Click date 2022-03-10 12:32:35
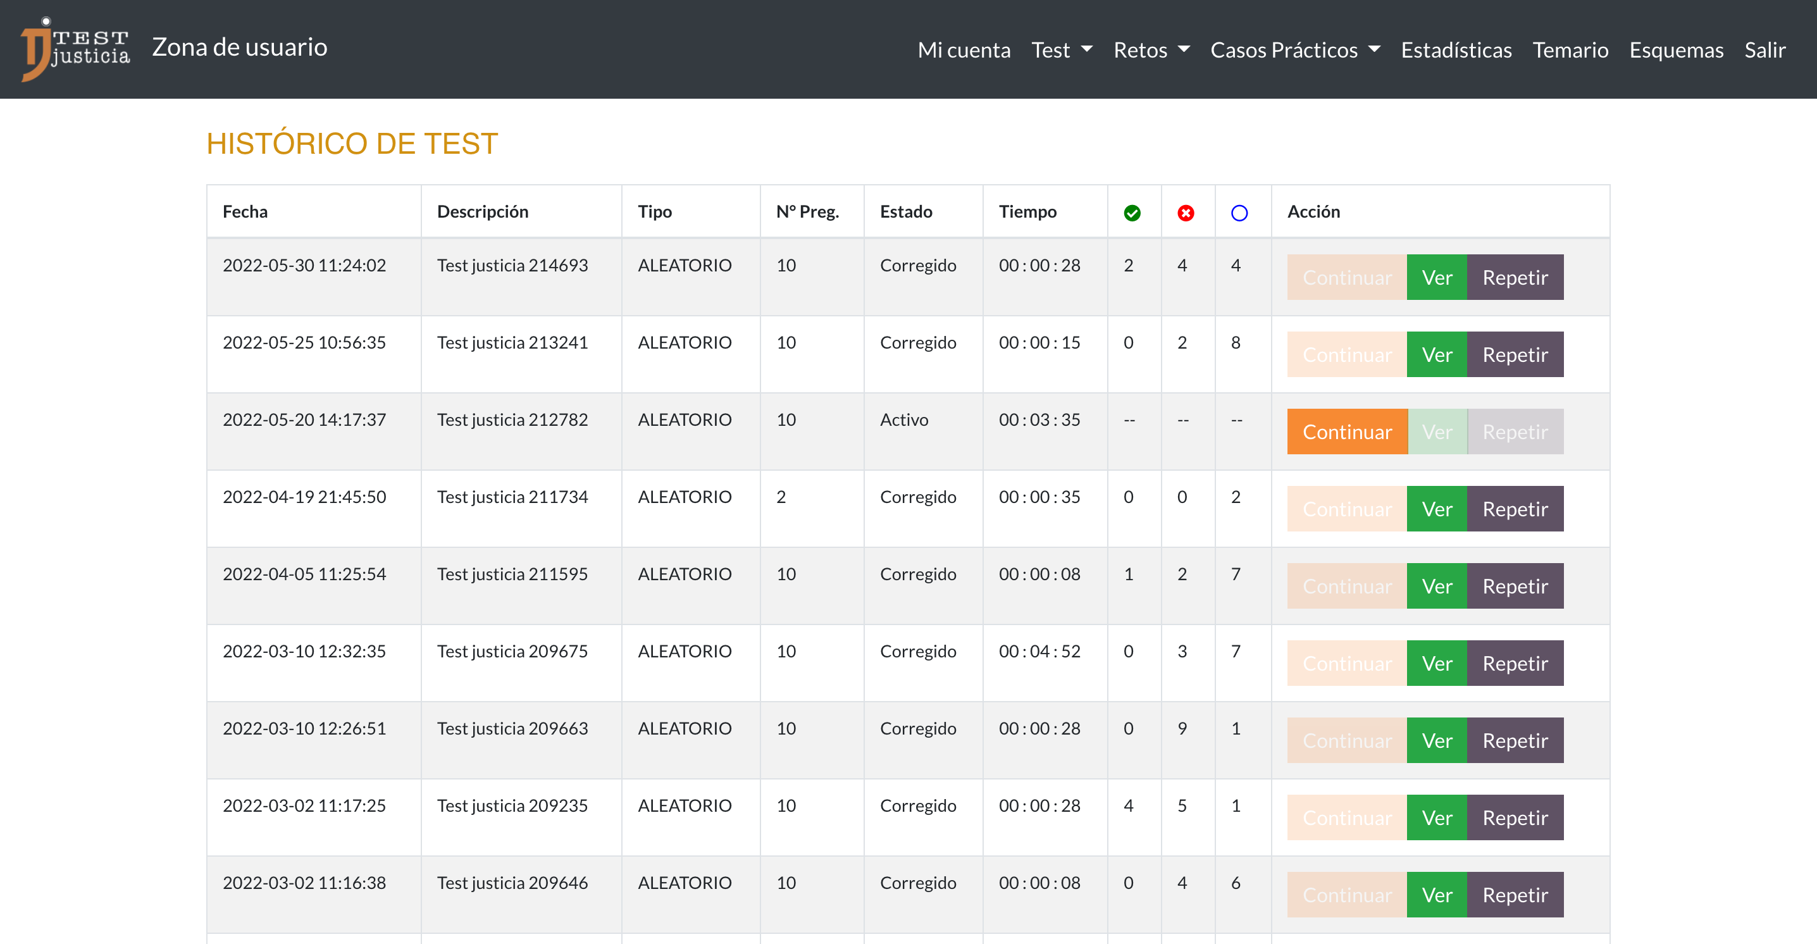 [x=304, y=651]
